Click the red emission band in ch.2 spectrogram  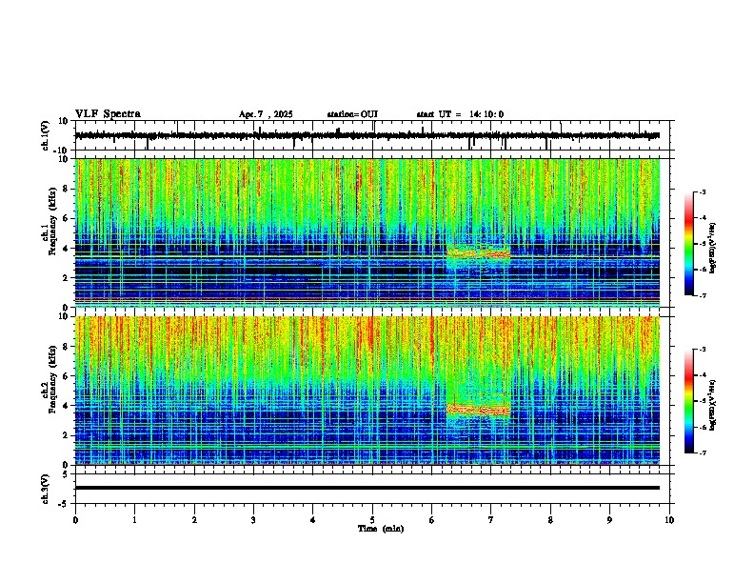tap(478, 410)
